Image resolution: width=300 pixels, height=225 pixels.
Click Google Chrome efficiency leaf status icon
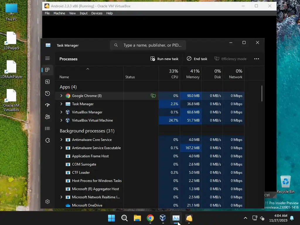coord(153,96)
